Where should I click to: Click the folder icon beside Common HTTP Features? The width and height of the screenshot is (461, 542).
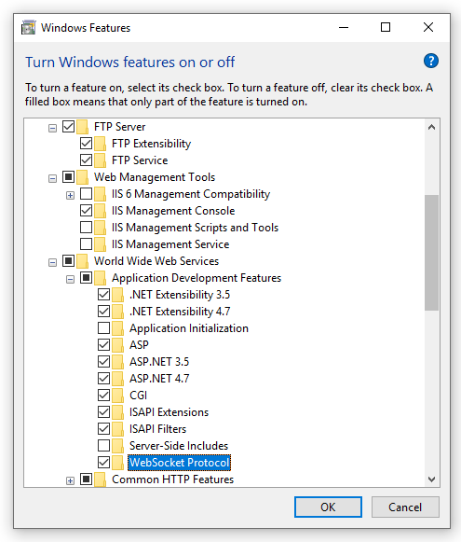click(x=100, y=479)
